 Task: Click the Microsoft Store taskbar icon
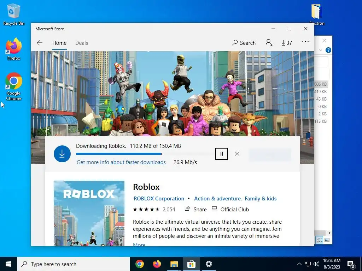pos(191,264)
